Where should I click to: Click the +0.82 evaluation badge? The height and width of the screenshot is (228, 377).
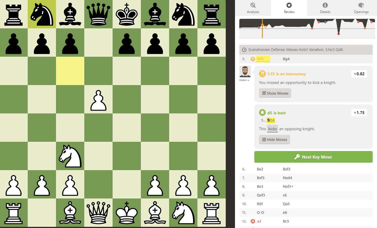tap(359, 74)
